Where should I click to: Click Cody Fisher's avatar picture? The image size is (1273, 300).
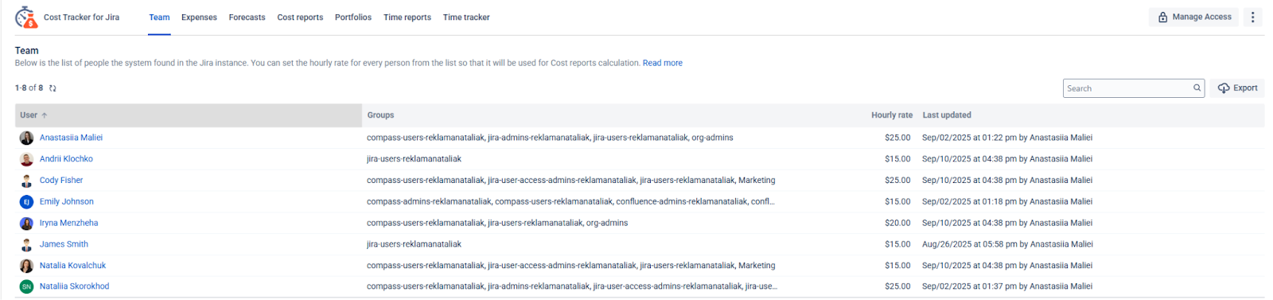coord(26,181)
